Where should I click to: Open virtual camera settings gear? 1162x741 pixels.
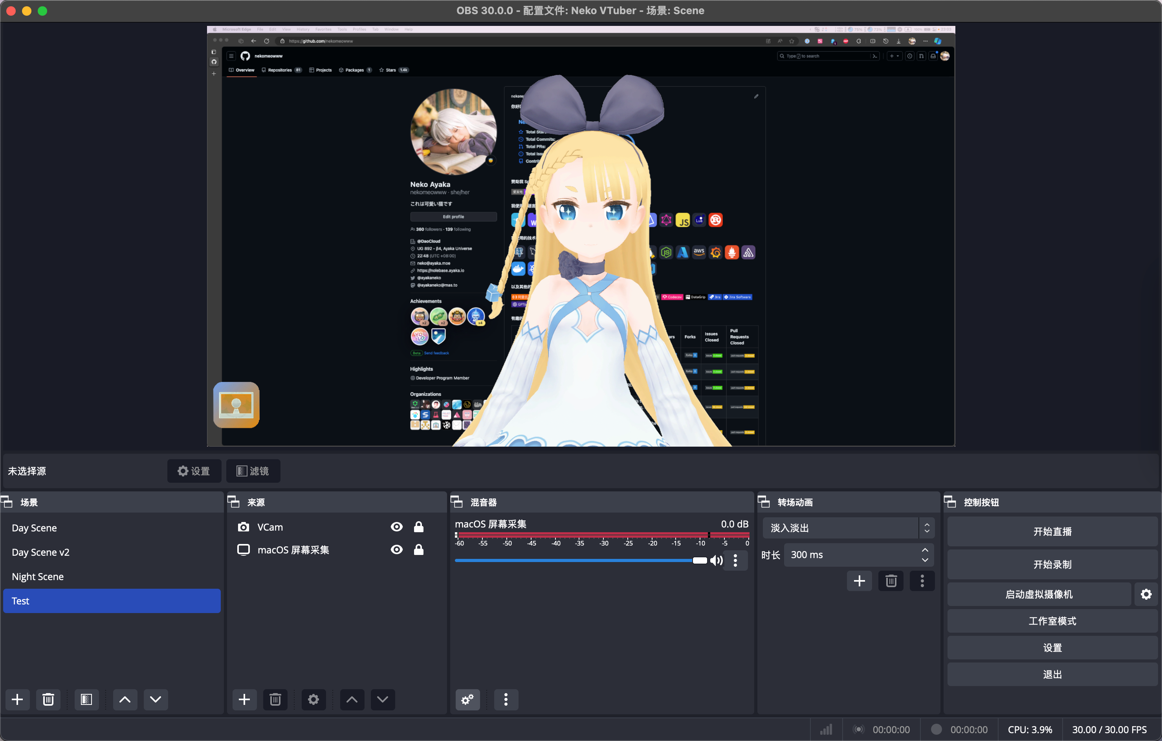tap(1146, 594)
